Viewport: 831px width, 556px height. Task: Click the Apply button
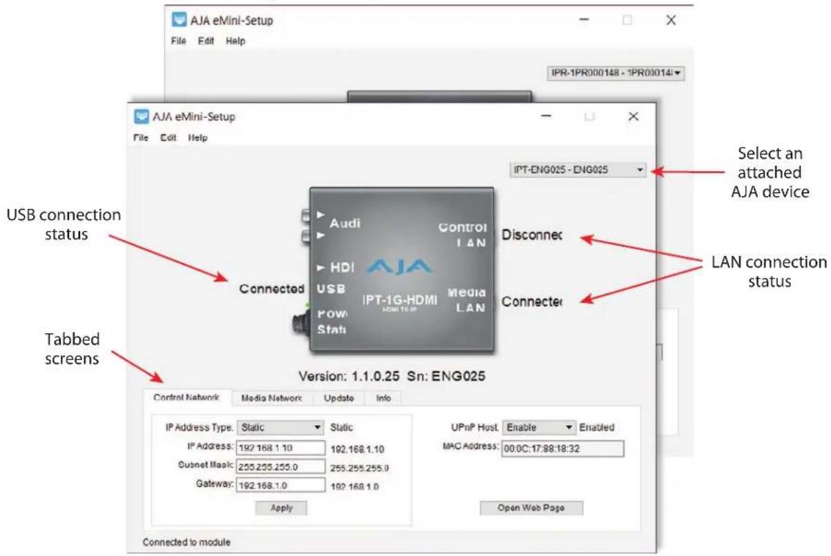click(x=281, y=508)
